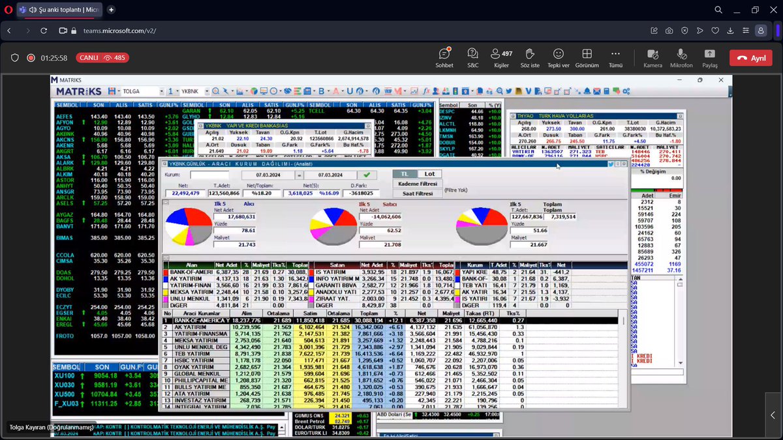Click the heart bookmark icon in address bar

tap(715, 31)
